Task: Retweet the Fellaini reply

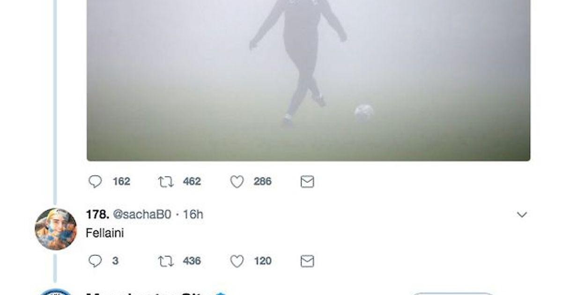Action: [166, 261]
